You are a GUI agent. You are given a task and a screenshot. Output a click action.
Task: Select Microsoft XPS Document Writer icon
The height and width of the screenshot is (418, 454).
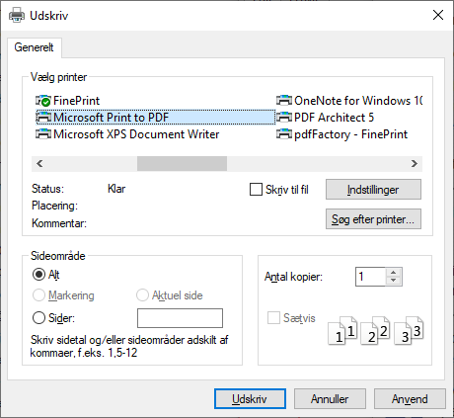coord(43,134)
